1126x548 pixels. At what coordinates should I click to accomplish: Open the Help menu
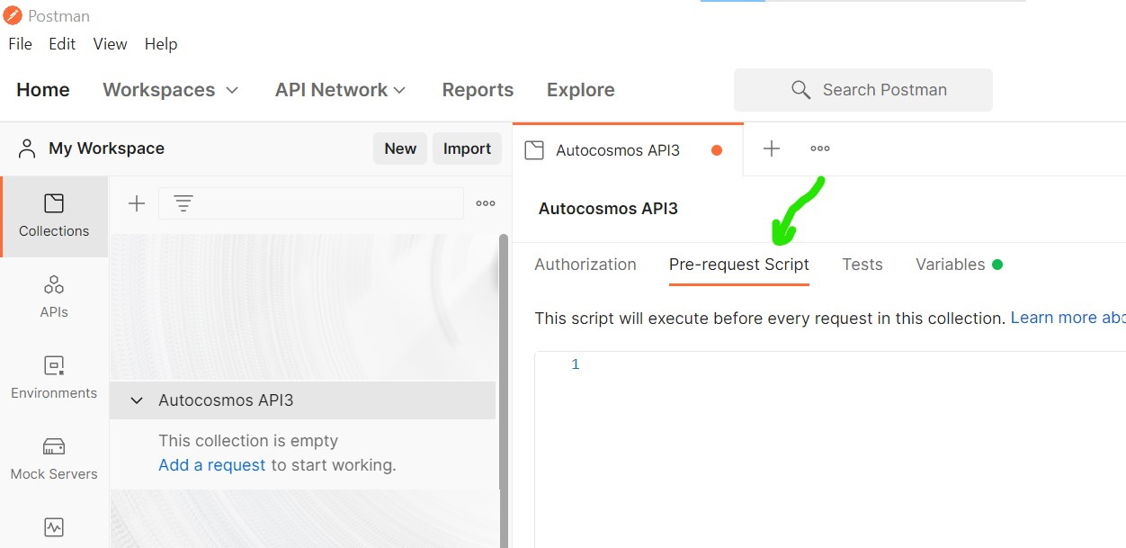tap(161, 44)
